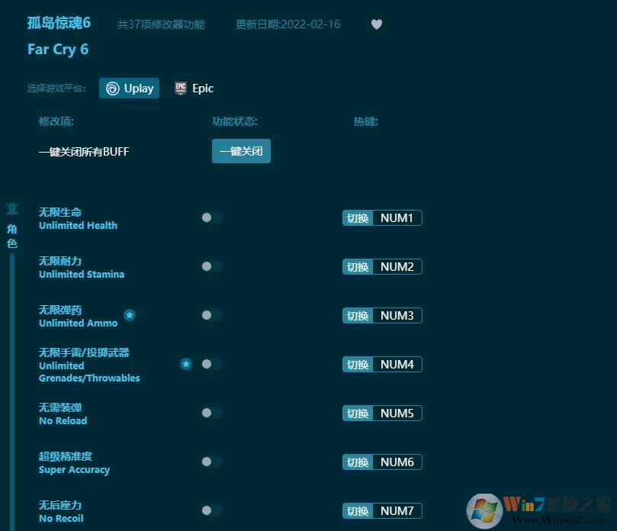
Task: Click the heart favorite icon at top right
Action: point(377,24)
